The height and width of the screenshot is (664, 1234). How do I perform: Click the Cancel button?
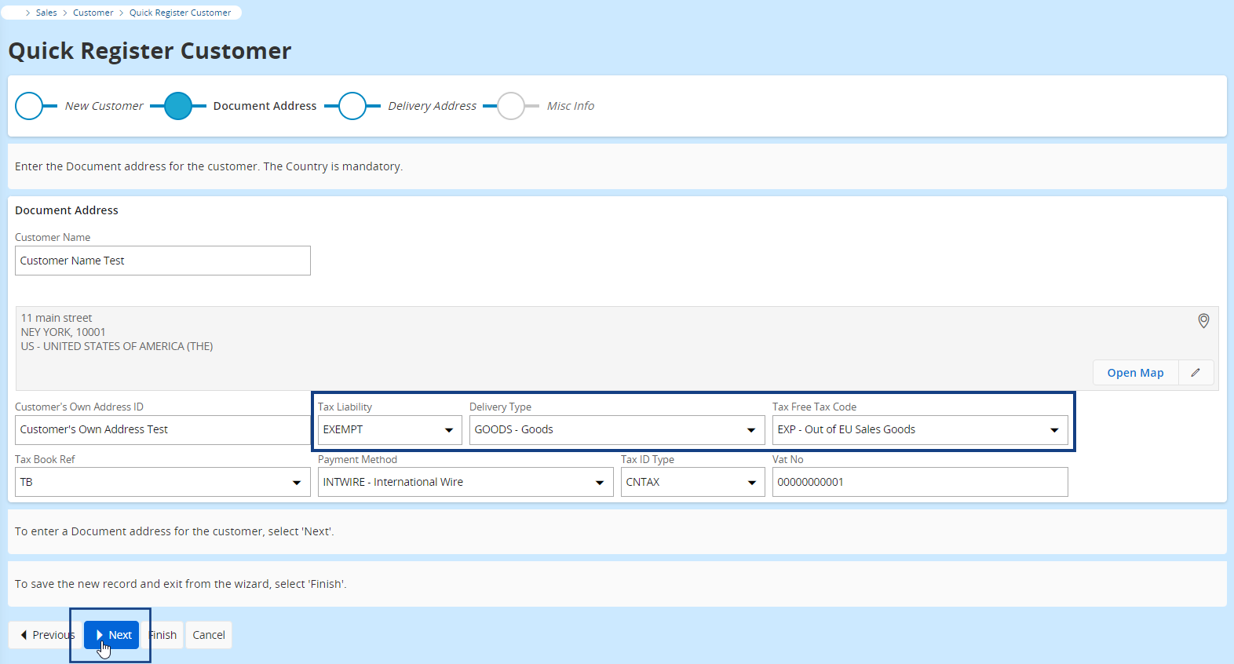click(209, 635)
